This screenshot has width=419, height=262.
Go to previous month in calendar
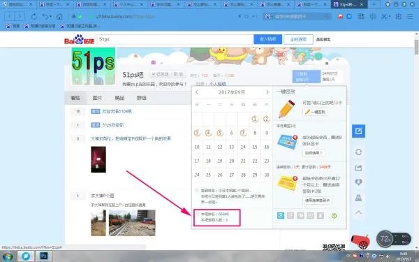(x=197, y=92)
